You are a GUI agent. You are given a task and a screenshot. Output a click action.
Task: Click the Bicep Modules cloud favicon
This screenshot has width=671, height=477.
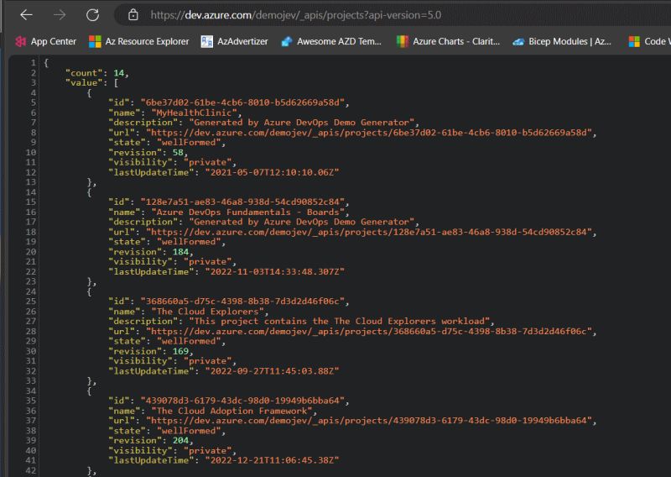tap(518, 41)
